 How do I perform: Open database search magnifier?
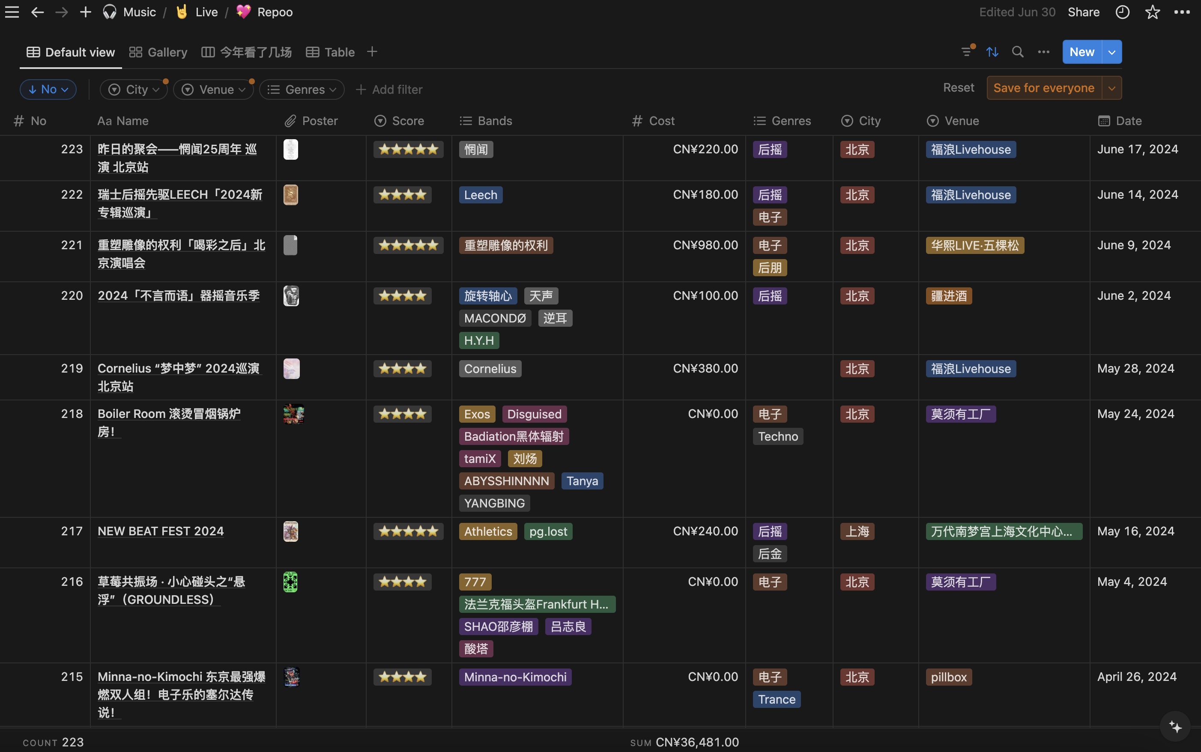[1018, 52]
